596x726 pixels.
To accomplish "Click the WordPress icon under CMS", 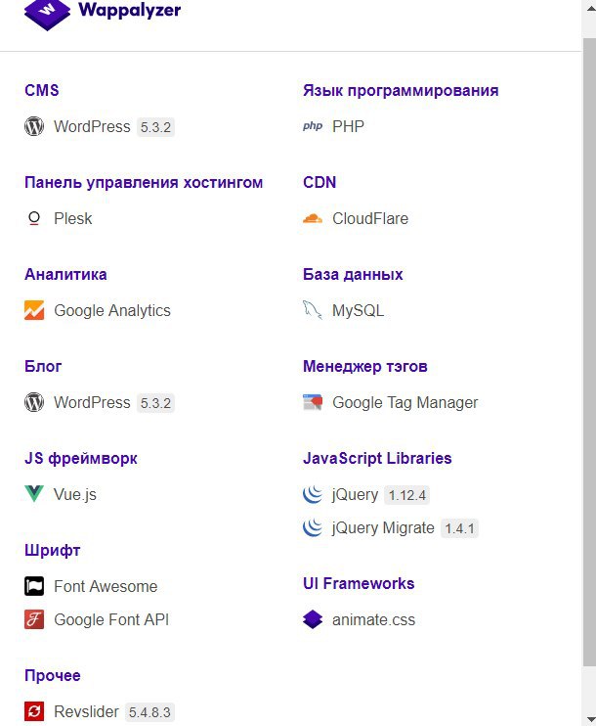I will point(34,126).
